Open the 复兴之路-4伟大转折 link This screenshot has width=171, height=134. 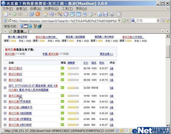(20, 125)
